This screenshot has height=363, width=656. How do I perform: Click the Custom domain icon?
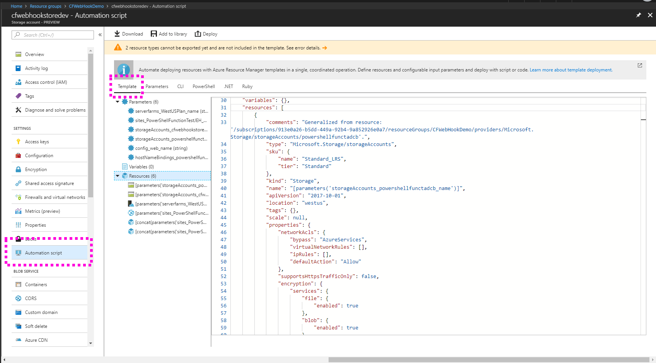[18, 312]
